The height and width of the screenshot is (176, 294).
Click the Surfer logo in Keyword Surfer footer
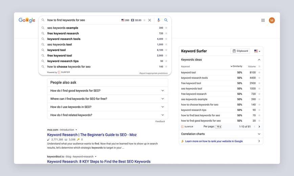(x=187, y=127)
